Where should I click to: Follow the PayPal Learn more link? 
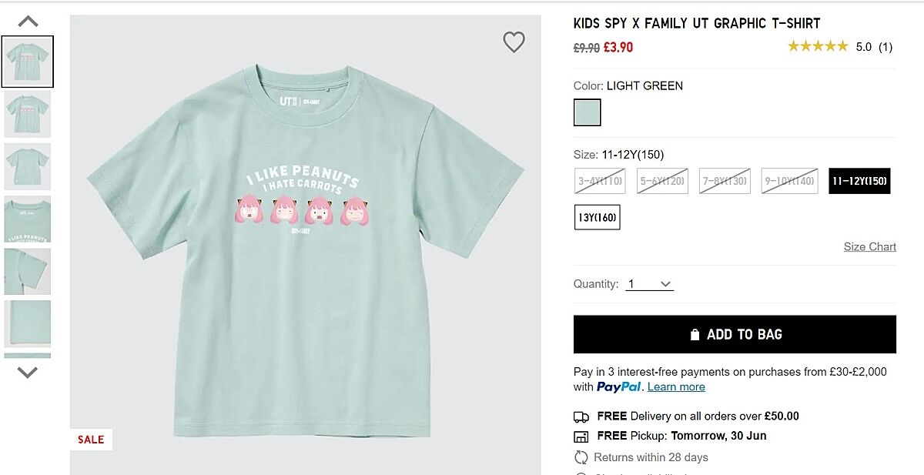coord(676,386)
